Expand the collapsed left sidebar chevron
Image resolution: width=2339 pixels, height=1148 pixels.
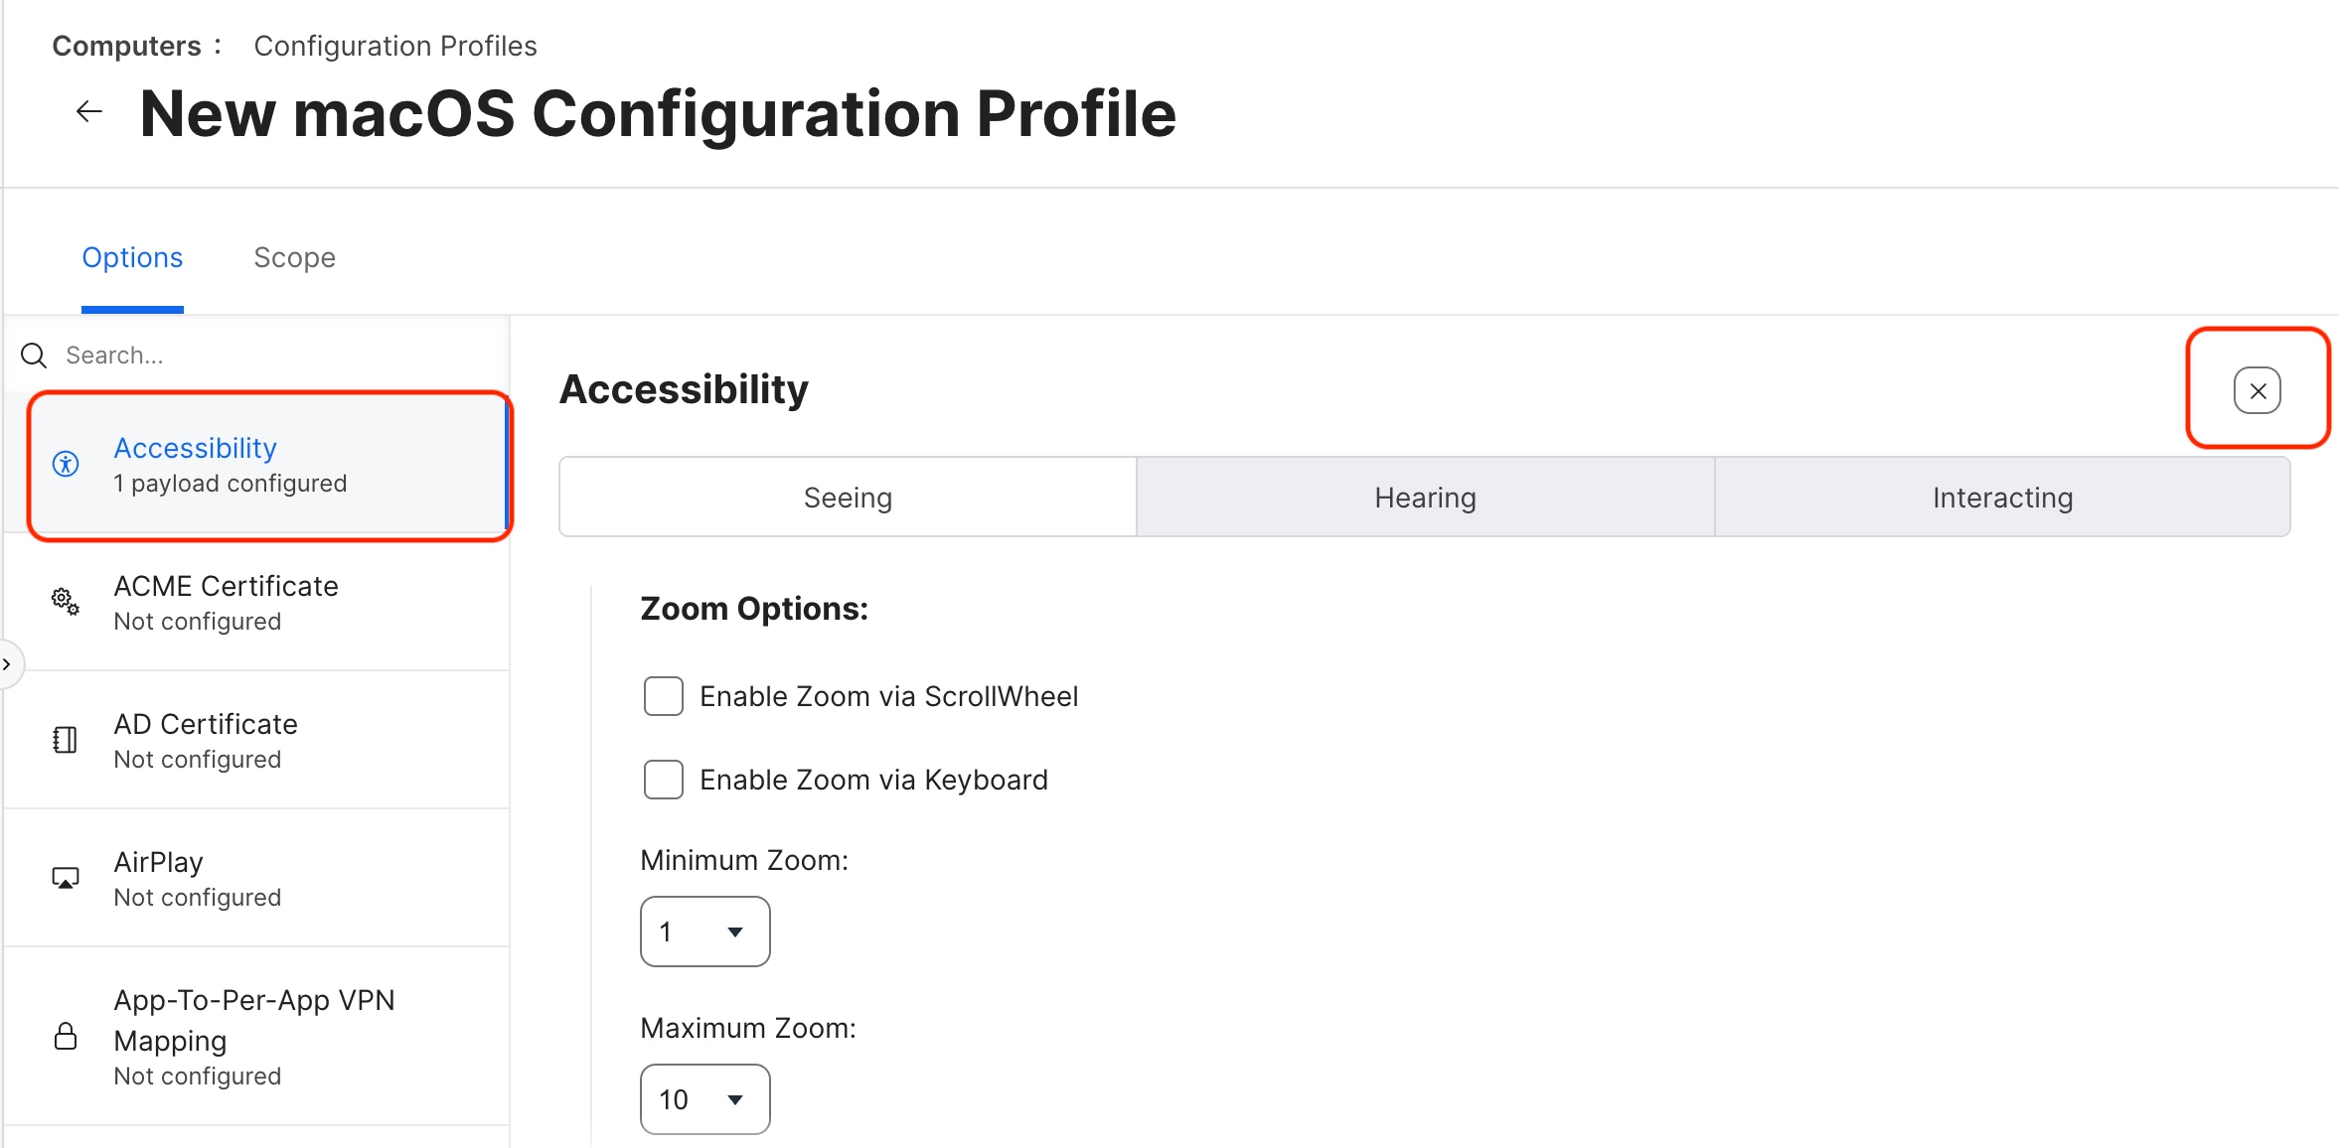tap(8, 664)
